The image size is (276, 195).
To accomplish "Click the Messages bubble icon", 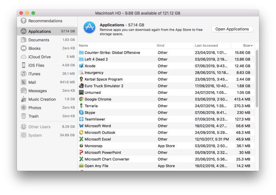I will point(23,91).
